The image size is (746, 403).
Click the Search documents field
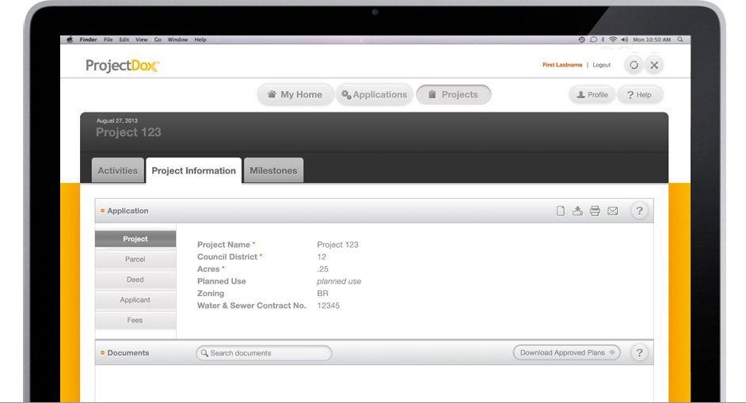click(x=265, y=353)
